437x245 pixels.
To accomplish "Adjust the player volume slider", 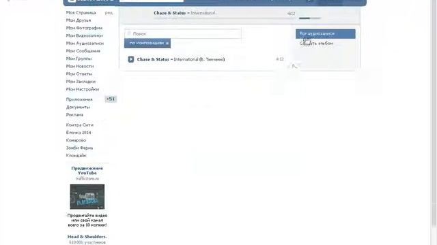I will click(x=310, y=18).
